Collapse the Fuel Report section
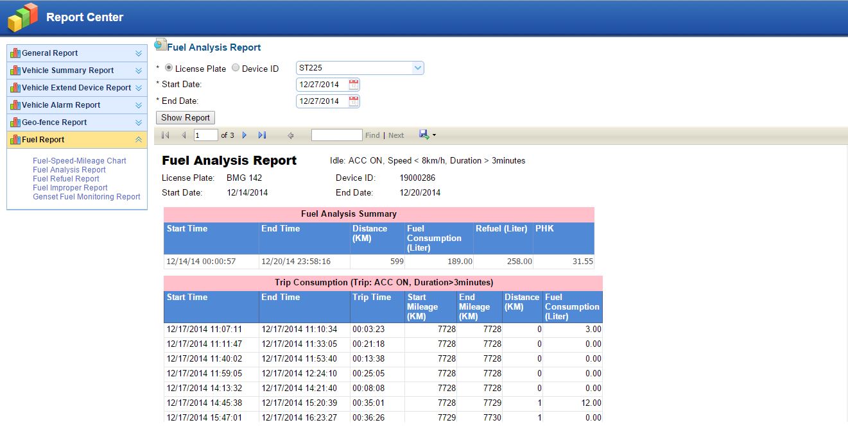The image size is (848, 427). pos(139,140)
